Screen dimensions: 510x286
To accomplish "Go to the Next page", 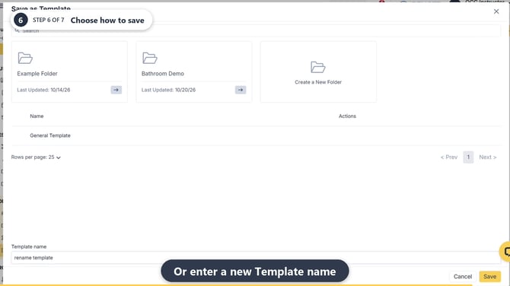I will pyautogui.click(x=488, y=157).
